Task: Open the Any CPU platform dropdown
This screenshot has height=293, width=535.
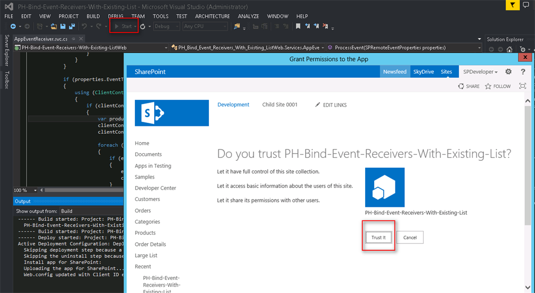Action: [x=205, y=26]
